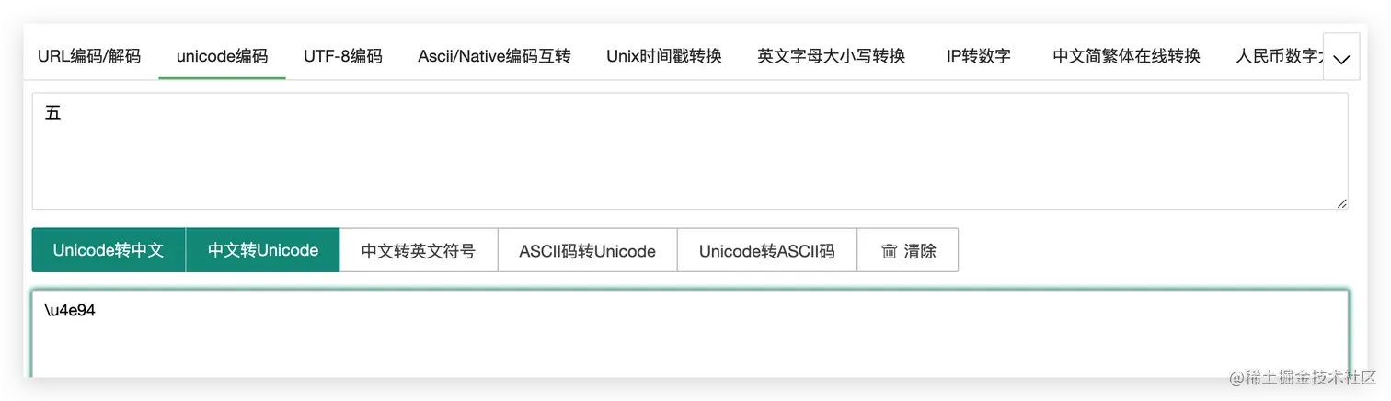Click the trash can 清除 icon
Screen dimensions: 1391x401
tap(889, 250)
